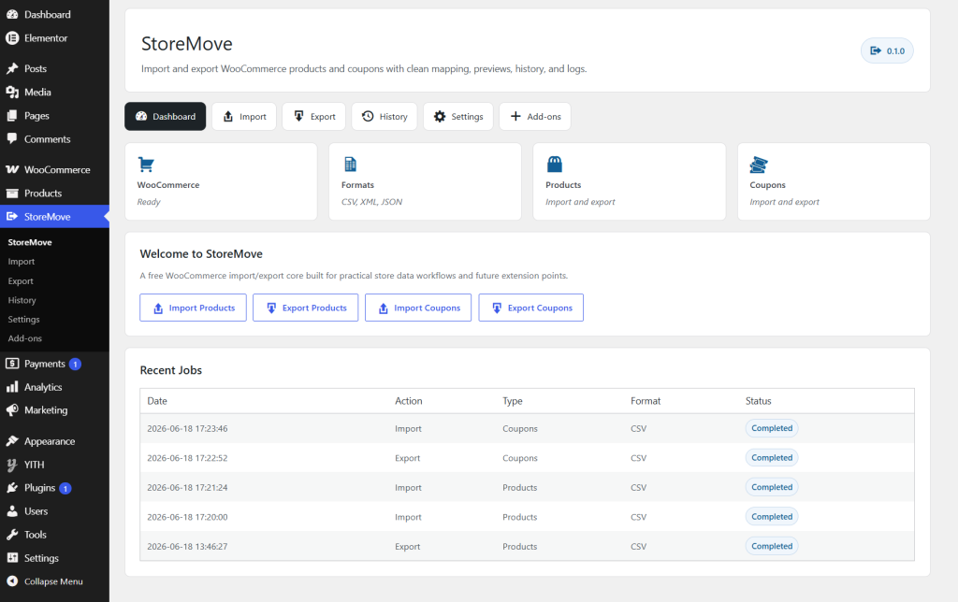This screenshot has height=602, width=958.
Task: Click the Users icon
Action: pos(12,511)
